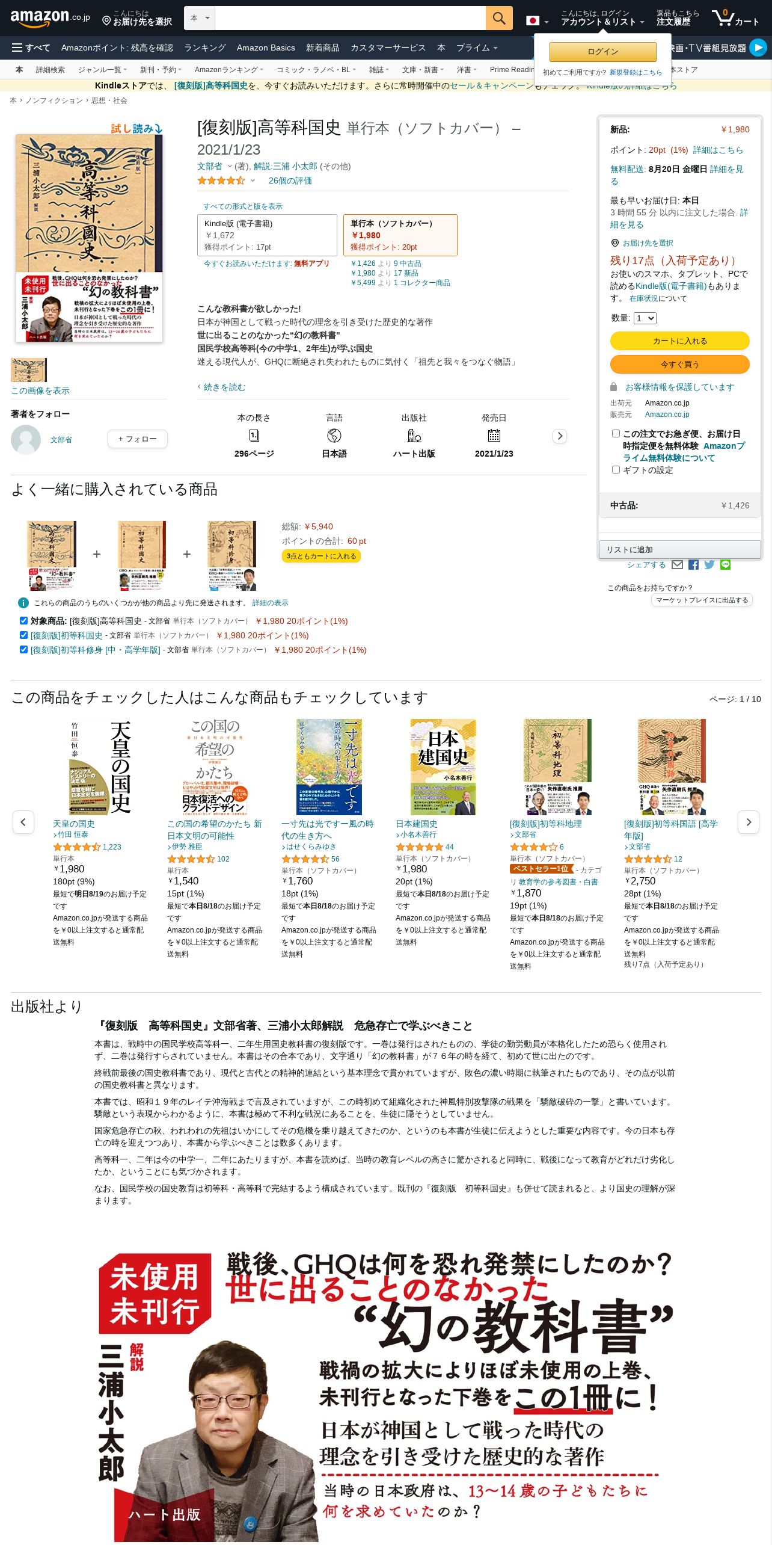The width and height of the screenshot is (772, 1545).
Task: Click 新規登録はこちら link
Action: click(x=636, y=72)
